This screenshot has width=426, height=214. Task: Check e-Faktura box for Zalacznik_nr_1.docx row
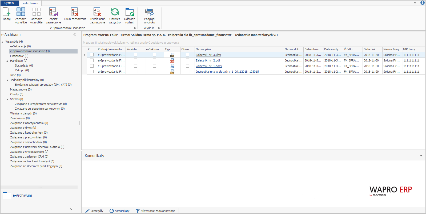click(x=154, y=66)
